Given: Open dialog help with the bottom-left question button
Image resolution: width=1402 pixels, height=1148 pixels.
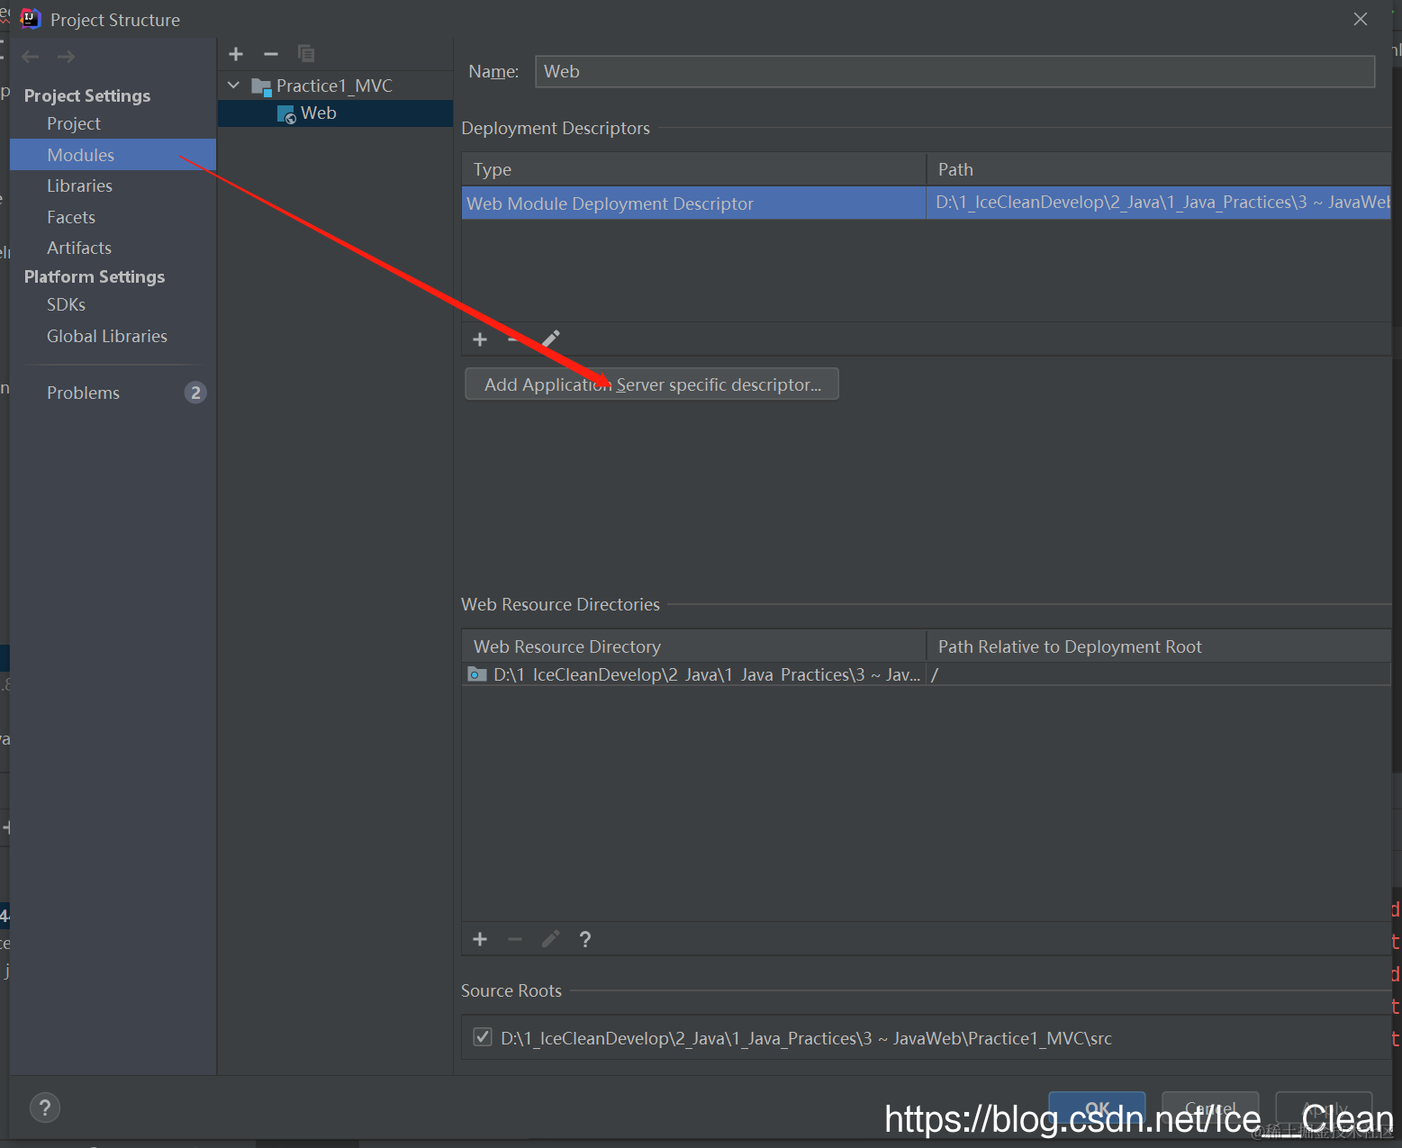Looking at the screenshot, I should click(x=45, y=1107).
